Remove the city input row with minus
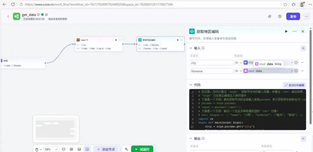 (302, 63)
